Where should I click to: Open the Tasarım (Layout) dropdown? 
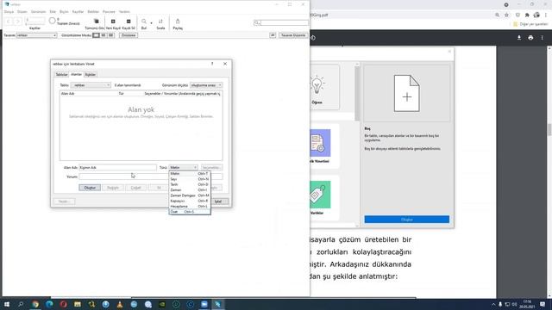tap(36, 35)
